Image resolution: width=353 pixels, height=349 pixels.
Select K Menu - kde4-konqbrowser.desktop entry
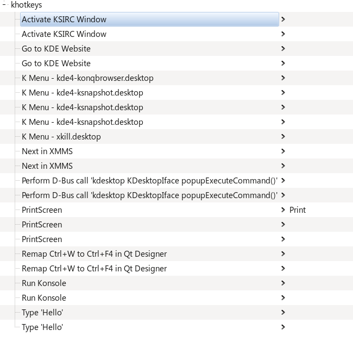(x=87, y=78)
